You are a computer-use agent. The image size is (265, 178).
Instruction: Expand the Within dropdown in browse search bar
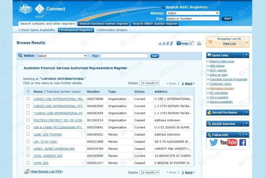pyautogui.click(x=62, y=56)
